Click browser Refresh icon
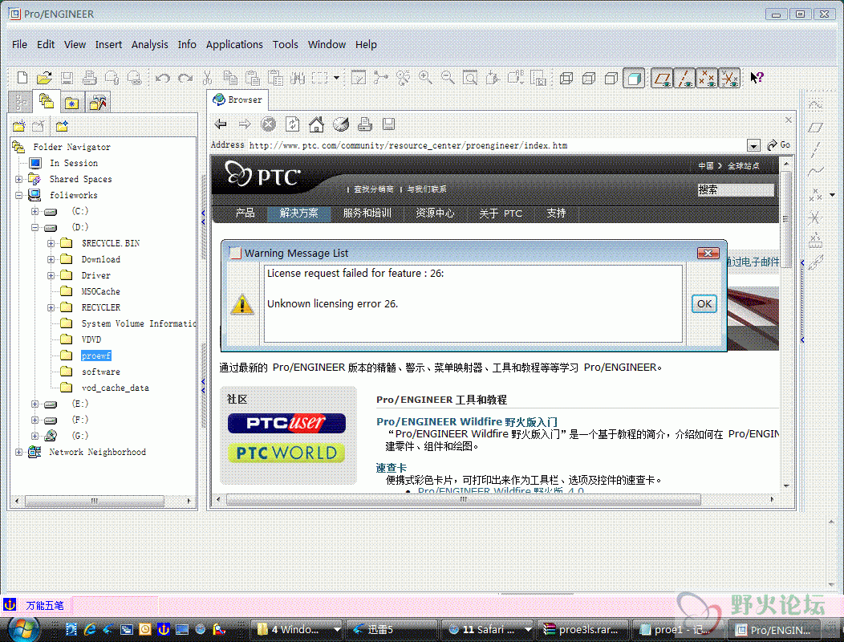The width and height of the screenshot is (844, 642). coord(292,124)
